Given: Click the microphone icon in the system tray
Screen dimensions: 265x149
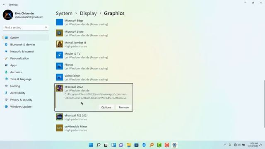Looking at the screenshot, I should click(x=230, y=145).
